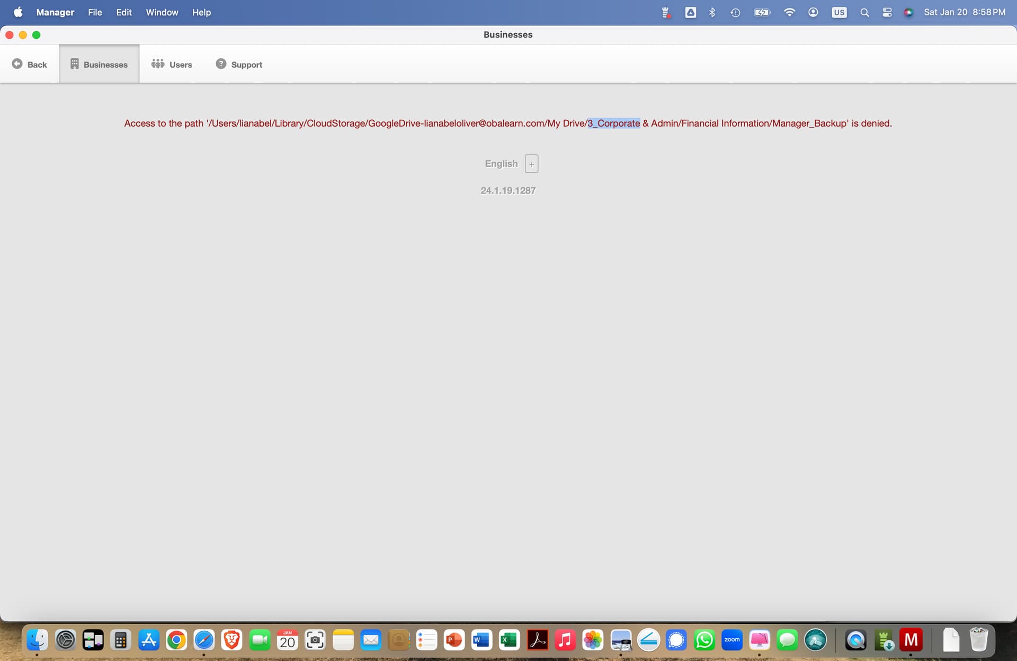1017x661 pixels.
Task: Click the user account menu bar icon
Action: pyautogui.click(x=813, y=12)
